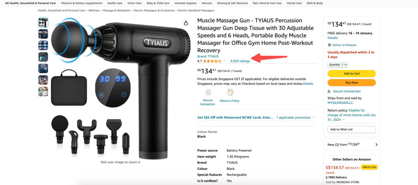Screen dimensions: 418x185
Task: Click Electric Handheld Massagers breadcrumb link
Action: click(196, 10)
